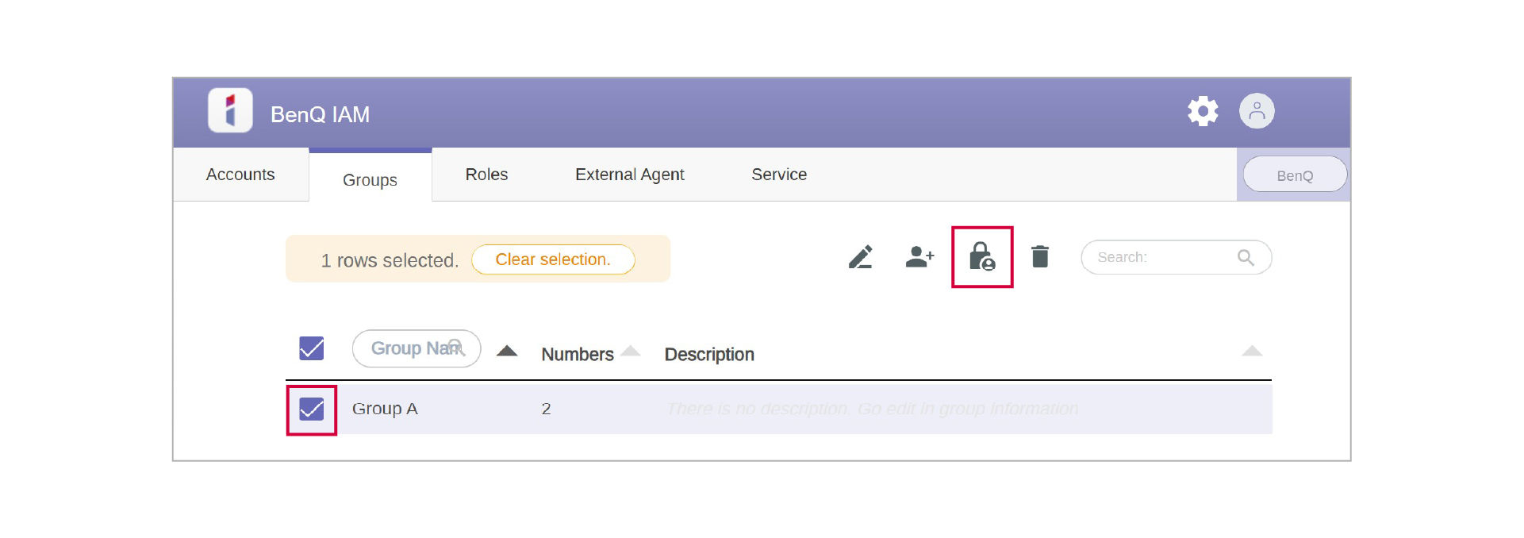1524x538 pixels.
Task: Sort by Group Name using the arrow
Action: [507, 352]
